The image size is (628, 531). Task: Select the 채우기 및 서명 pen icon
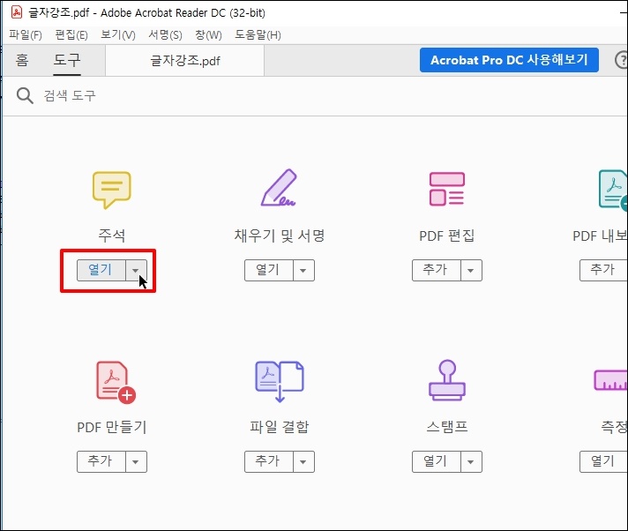point(279,187)
